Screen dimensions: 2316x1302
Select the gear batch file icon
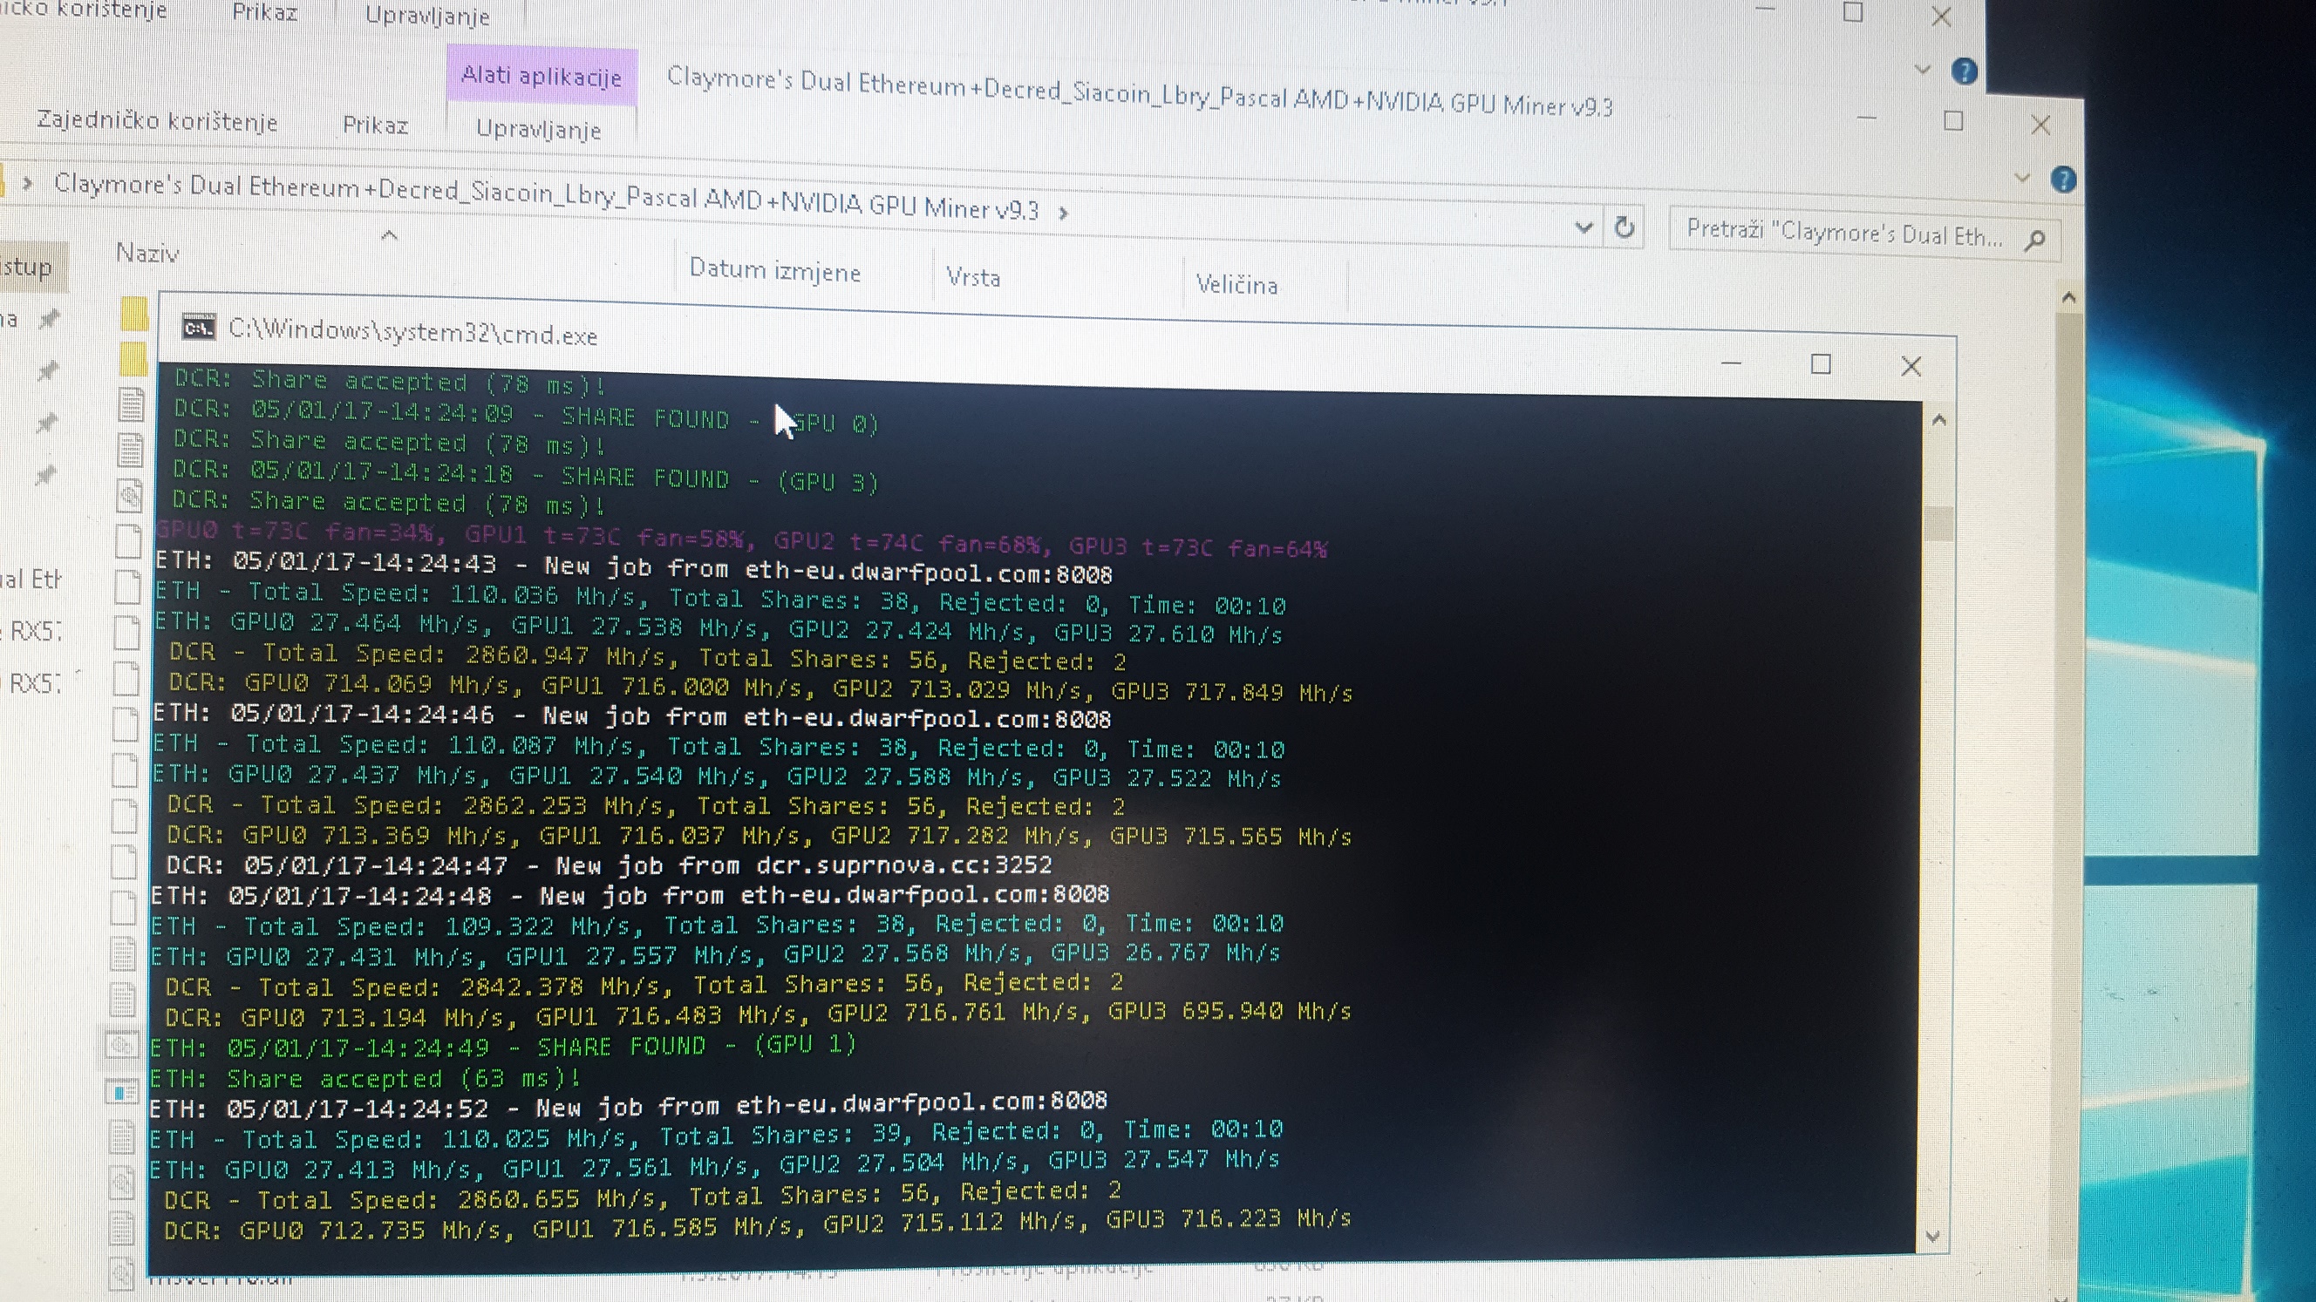pyautogui.click(x=129, y=493)
